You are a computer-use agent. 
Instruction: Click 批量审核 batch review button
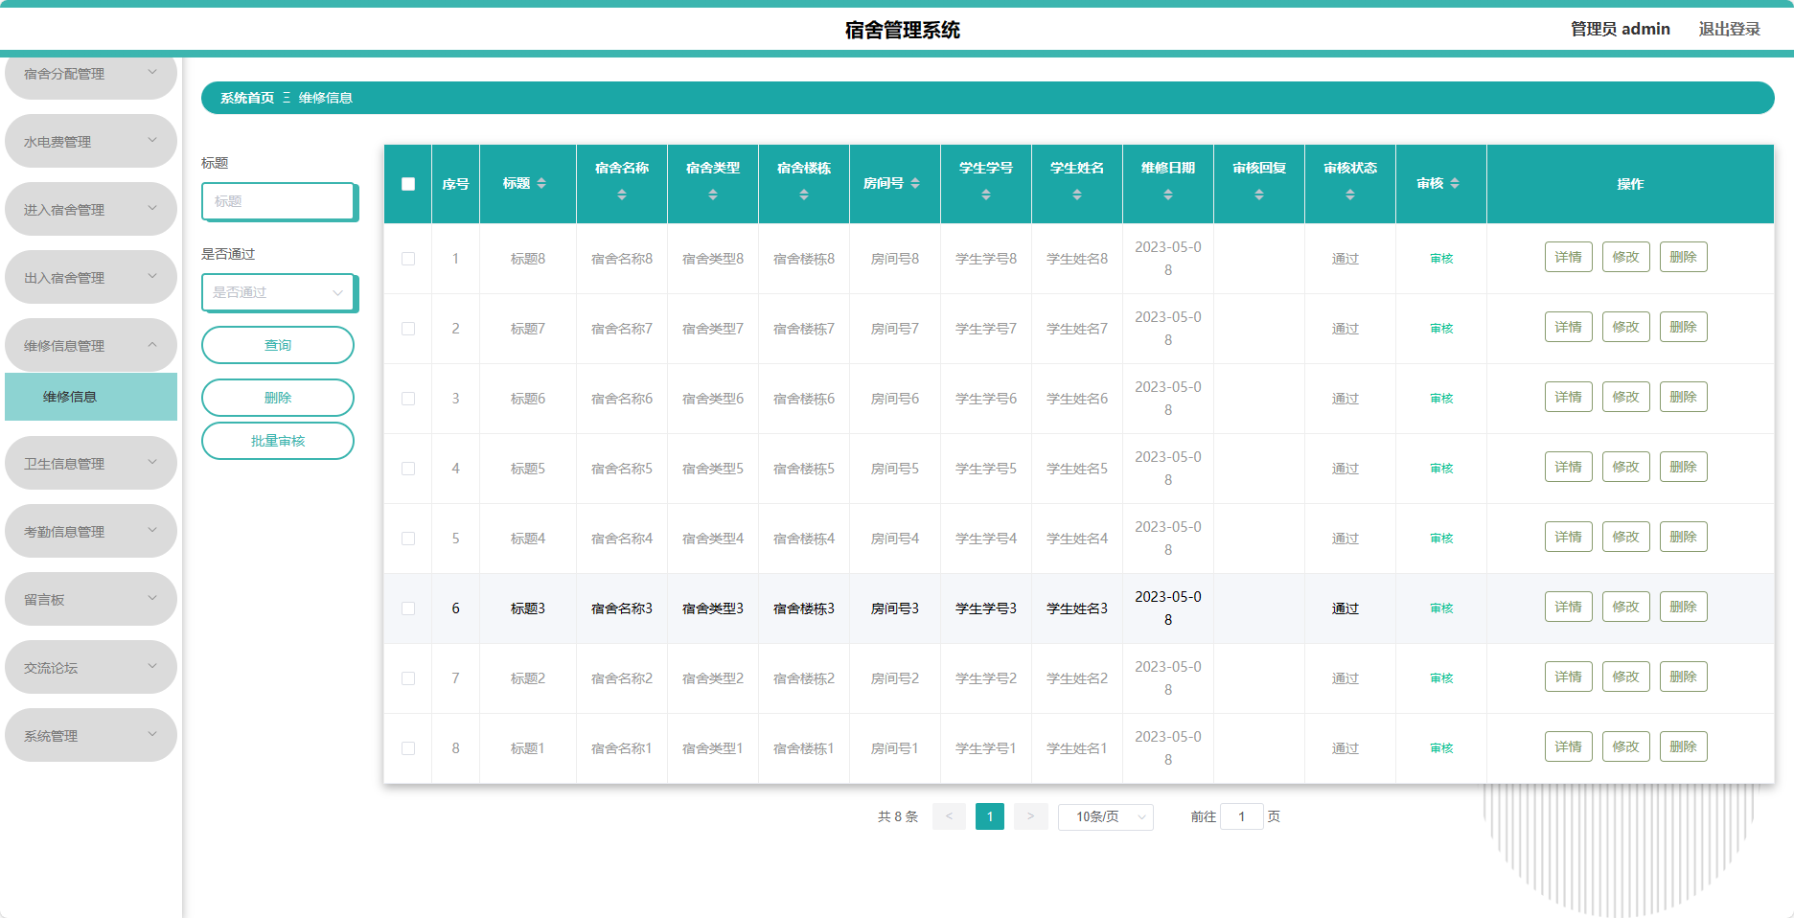(x=278, y=441)
